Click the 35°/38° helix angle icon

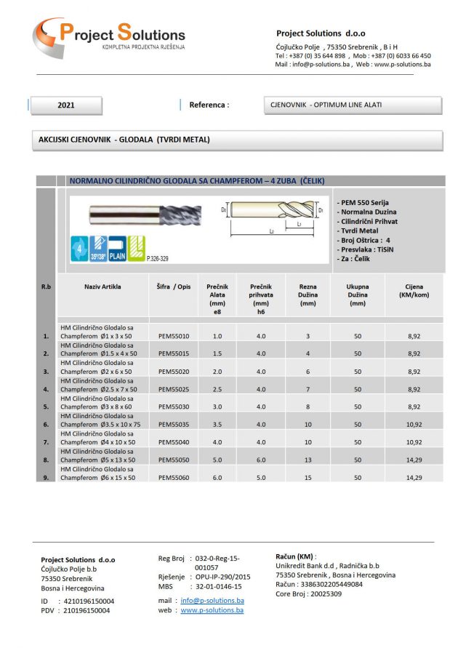[98, 248]
